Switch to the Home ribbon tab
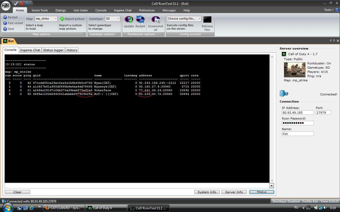 (20, 10)
